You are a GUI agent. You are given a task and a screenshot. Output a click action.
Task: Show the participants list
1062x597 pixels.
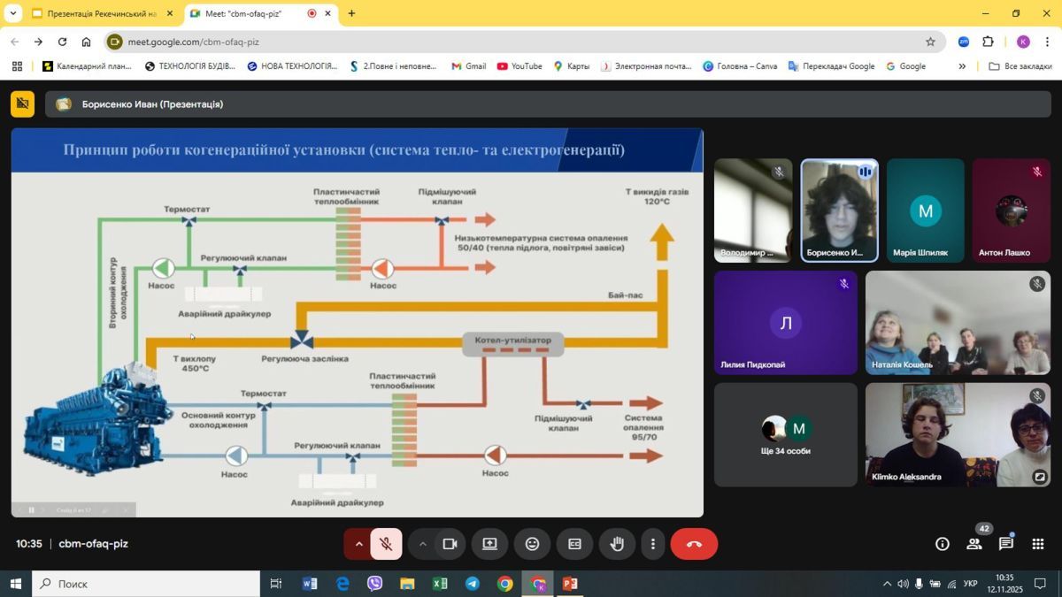click(974, 544)
